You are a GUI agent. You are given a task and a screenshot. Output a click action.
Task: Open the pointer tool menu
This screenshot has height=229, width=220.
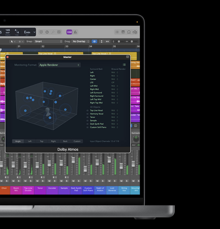(x=13, y=41)
